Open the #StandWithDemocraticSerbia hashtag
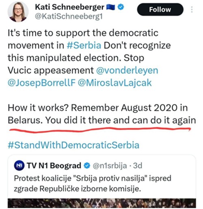 click(73, 145)
